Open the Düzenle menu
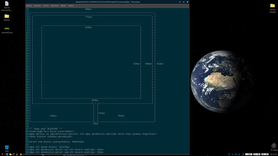Viewport: 278px width, 156px height. [x=37, y=6]
